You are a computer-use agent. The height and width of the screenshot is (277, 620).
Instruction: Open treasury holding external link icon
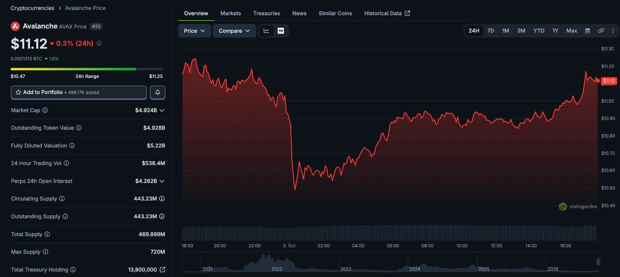(x=163, y=269)
